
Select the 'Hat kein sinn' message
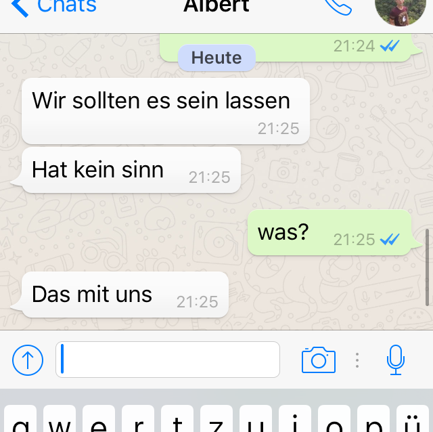click(131, 170)
